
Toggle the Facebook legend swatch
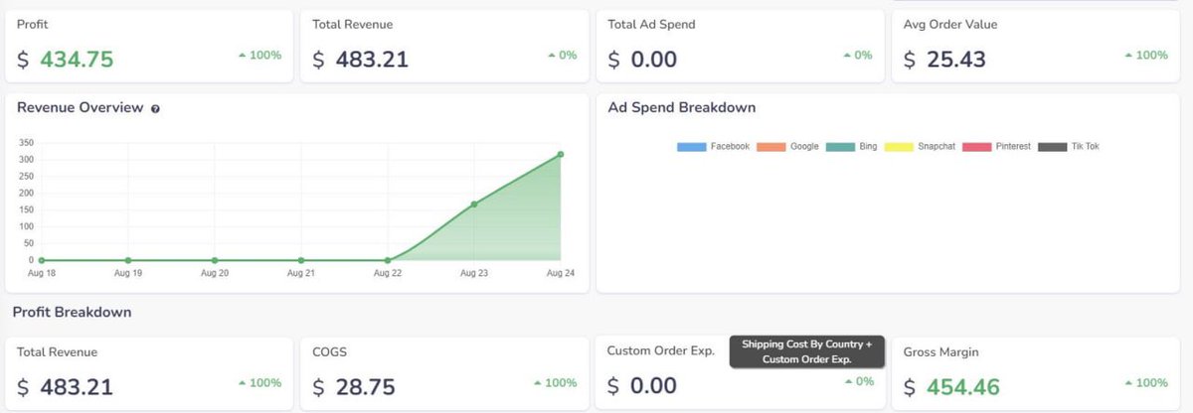[691, 147]
